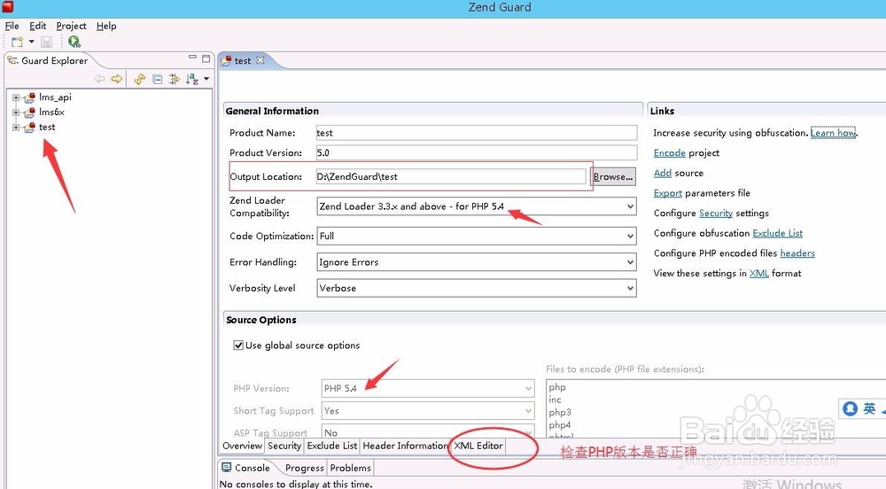Image resolution: width=886 pixels, height=489 pixels.
Task: Click the Guard Explorer tab icon
Action: [x=12, y=60]
